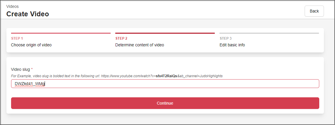Click the Back button
This screenshot has width=335, height=125.
314,11
